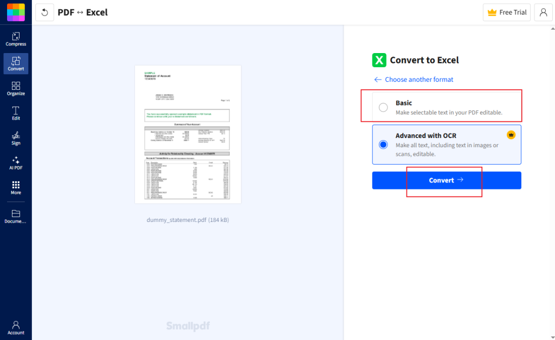Open the Organize tool

[x=16, y=88]
